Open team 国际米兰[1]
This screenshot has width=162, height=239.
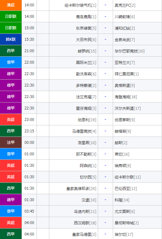tap(86, 62)
